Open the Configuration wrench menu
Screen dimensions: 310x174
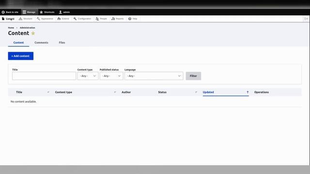pos(82,19)
